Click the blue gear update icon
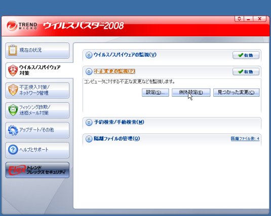This screenshot has width=271, height=216. pyautogui.click(x=13, y=130)
